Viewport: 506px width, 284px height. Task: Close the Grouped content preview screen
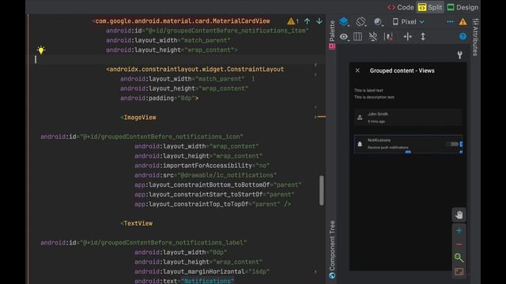[357, 70]
